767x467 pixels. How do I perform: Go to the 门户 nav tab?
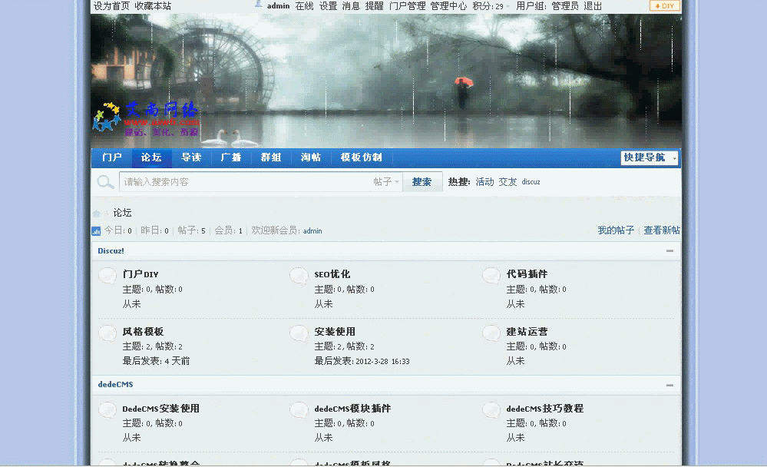[x=111, y=157]
